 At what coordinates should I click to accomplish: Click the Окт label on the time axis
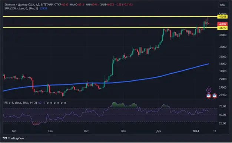86,131
